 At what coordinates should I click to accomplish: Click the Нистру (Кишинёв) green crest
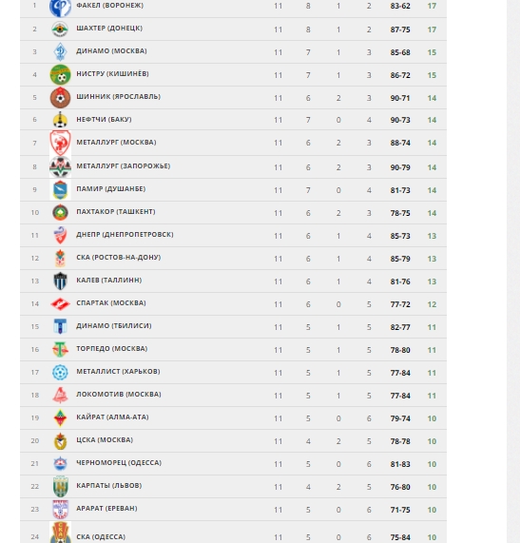60,74
